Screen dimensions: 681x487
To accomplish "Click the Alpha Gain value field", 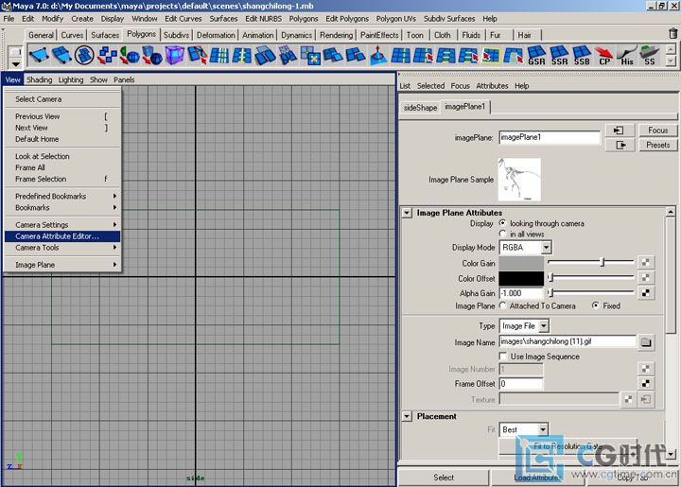I will pos(521,293).
